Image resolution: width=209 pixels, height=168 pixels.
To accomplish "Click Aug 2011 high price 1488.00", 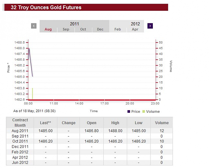I will [x=115, y=131].
